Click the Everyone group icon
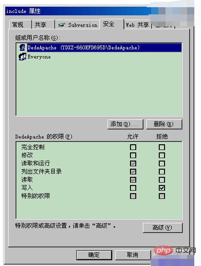The image size is (201, 266). coord(23,57)
